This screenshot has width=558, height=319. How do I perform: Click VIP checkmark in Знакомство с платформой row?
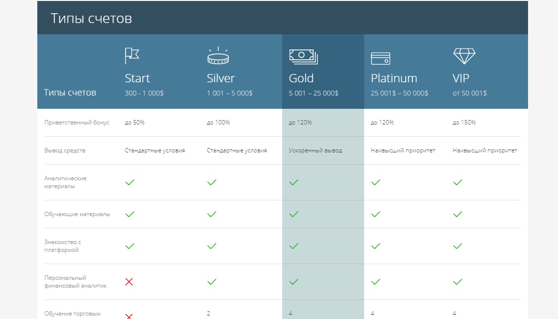(458, 246)
